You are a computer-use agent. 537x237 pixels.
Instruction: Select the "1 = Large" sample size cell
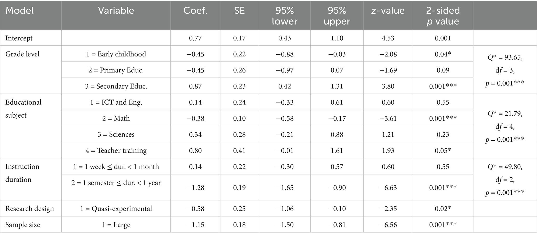tap(116, 225)
